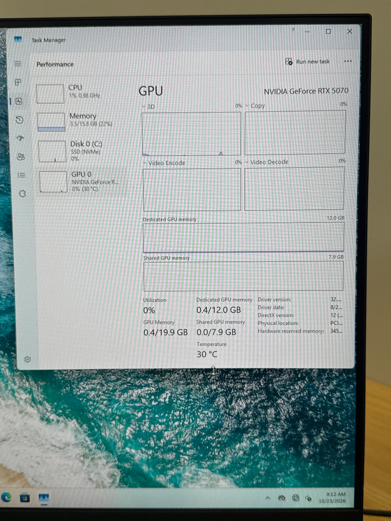Click the Shared GPU memory usage graph
Image resolution: width=391 pixels, height=521 pixels.
pyautogui.click(x=243, y=276)
